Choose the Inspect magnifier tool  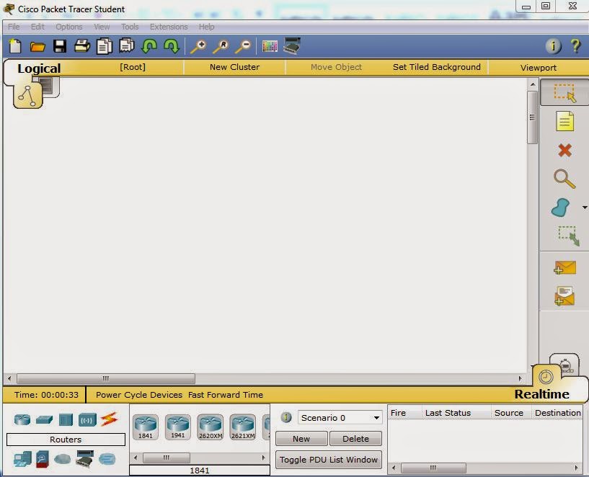point(564,179)
